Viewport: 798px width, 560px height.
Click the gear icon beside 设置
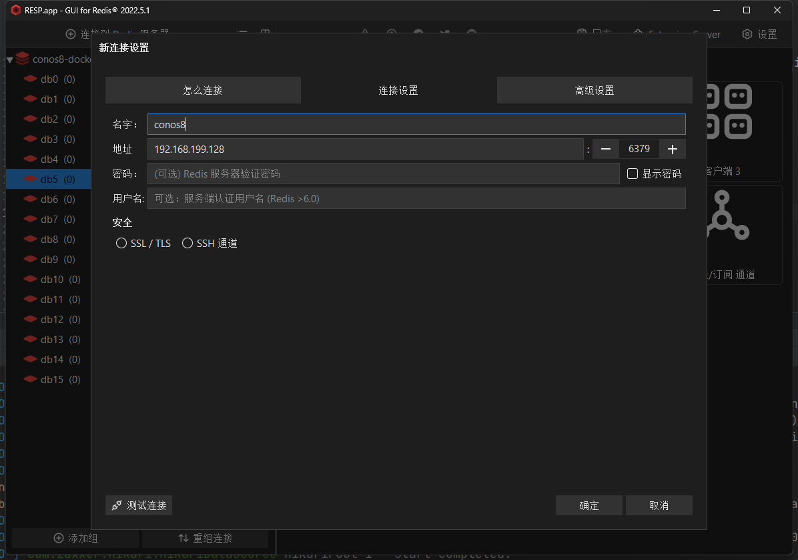click(747, 34)
